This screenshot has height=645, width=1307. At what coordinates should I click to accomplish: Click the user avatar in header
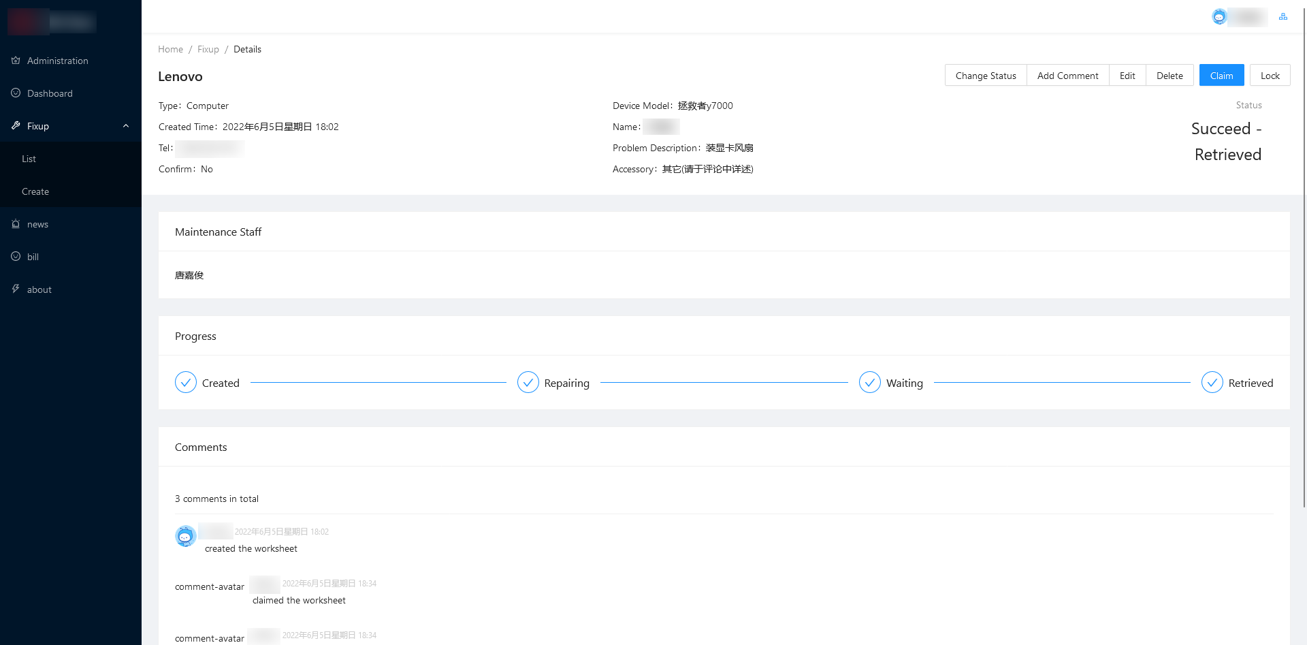(x=1219, y=17)
